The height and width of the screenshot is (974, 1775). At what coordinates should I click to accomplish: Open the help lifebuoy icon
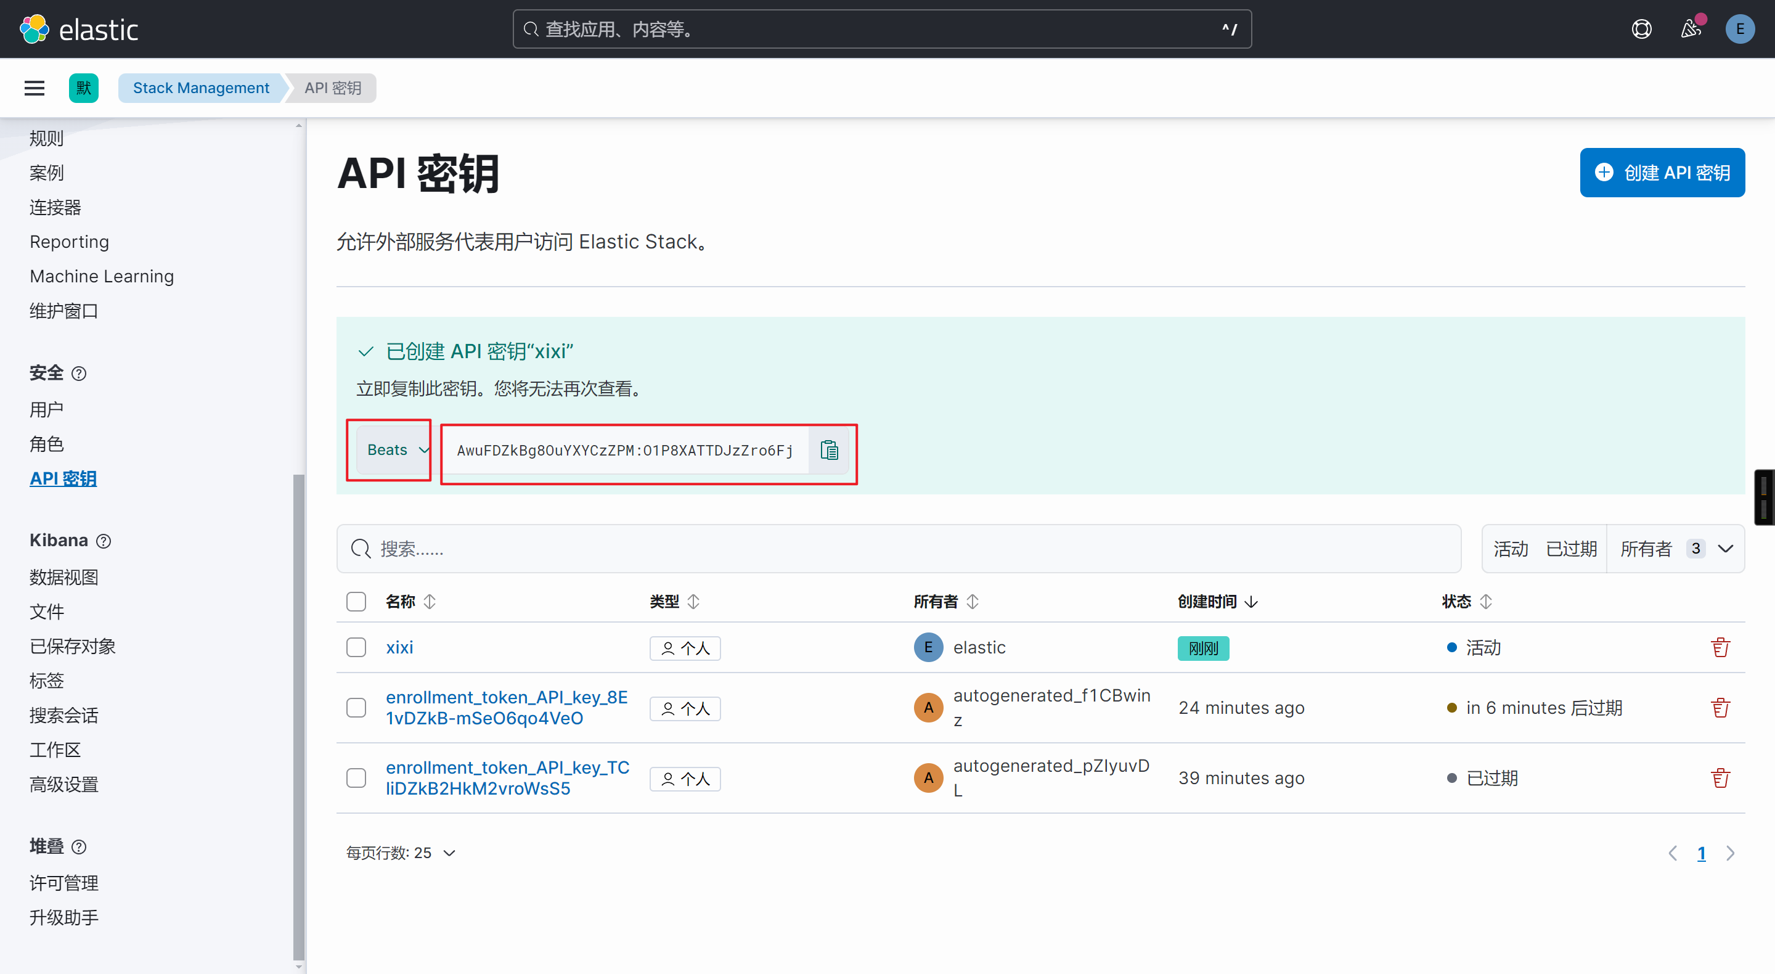click(x=1641, y=29)
